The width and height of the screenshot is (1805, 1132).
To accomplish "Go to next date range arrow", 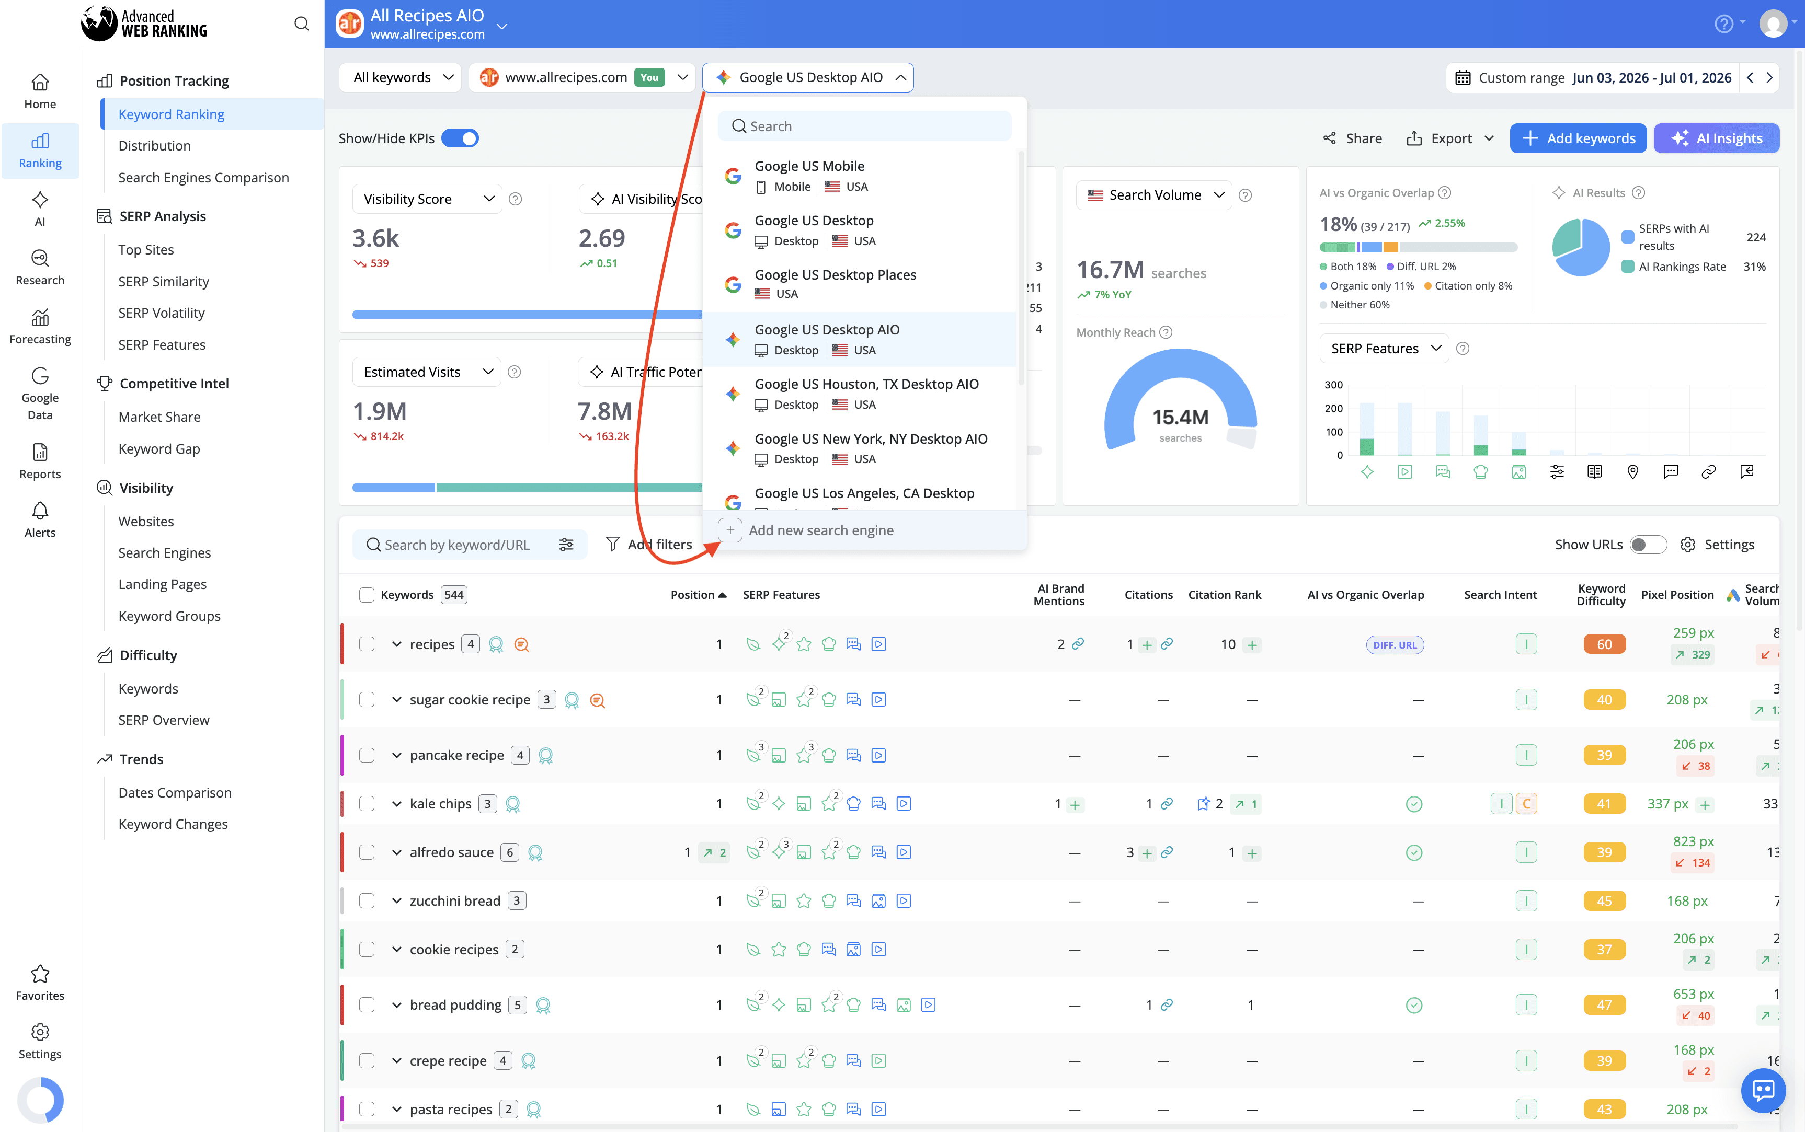I will (x=1769, y=77).
